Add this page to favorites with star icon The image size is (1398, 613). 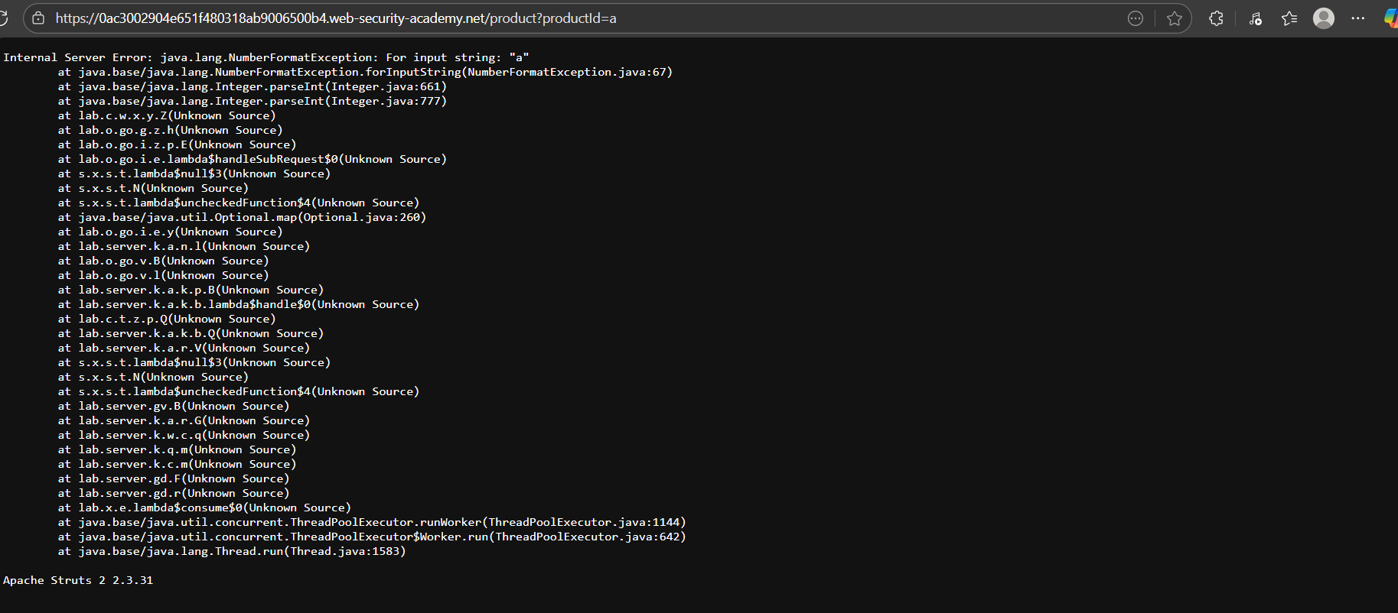tap(1175, 18)
